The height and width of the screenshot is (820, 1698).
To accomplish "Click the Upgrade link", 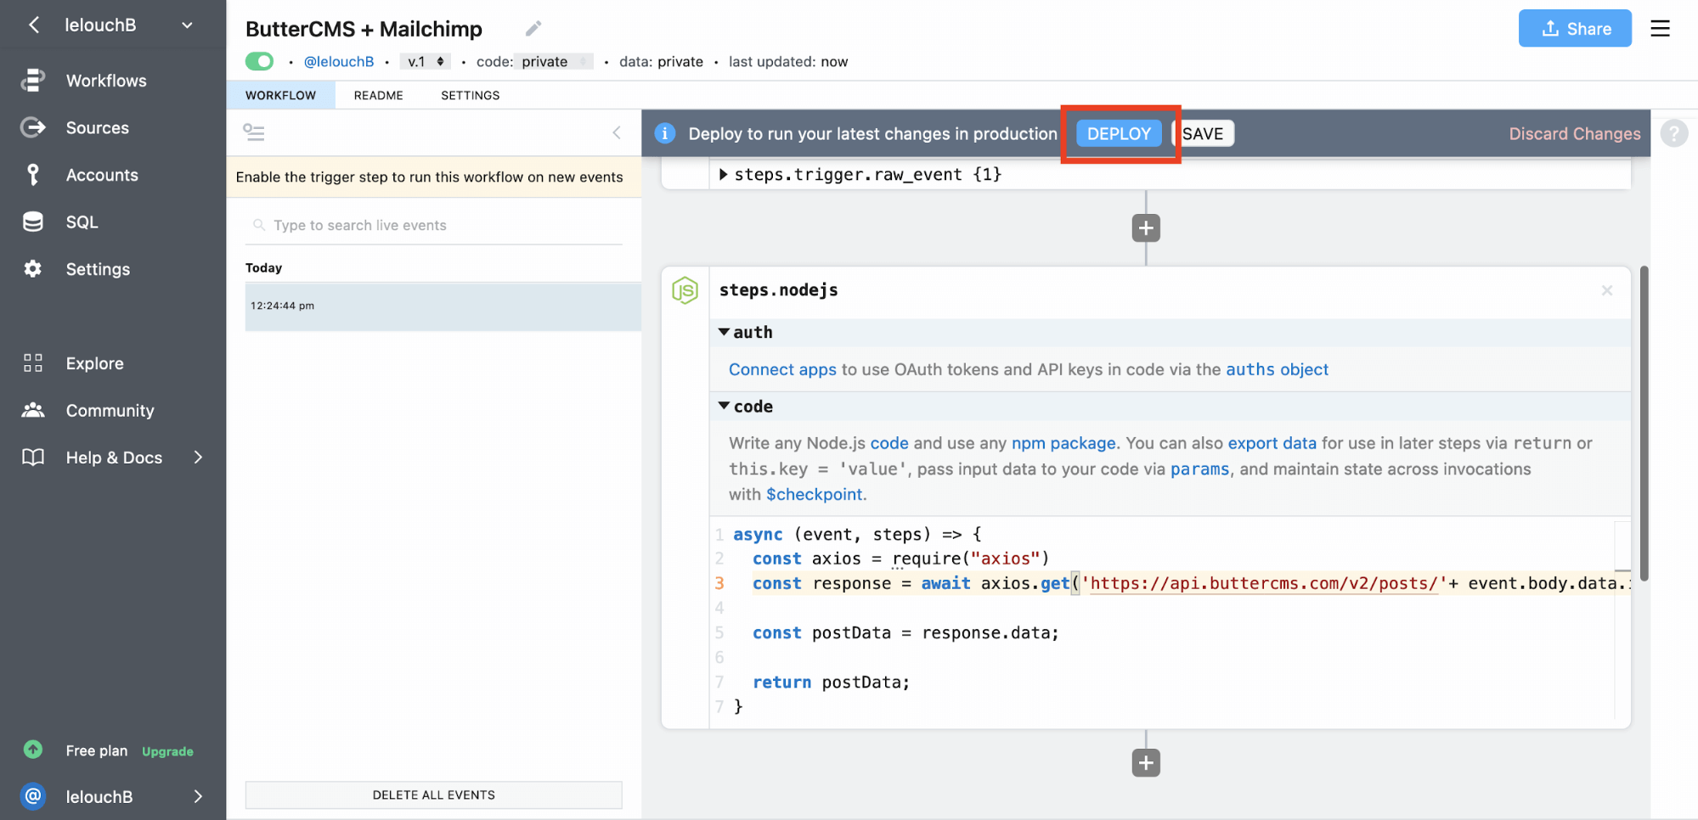I will tap(167, 751).
